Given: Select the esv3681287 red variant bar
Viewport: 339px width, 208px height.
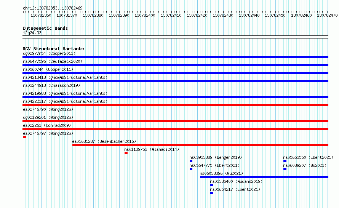Looking at the screenshot, I should coord(200,145).
